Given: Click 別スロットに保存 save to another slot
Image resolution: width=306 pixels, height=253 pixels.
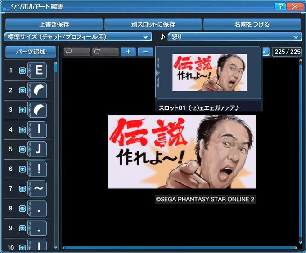Looking at the screenshot, I should pyautogui.click(x=153, y=24).
